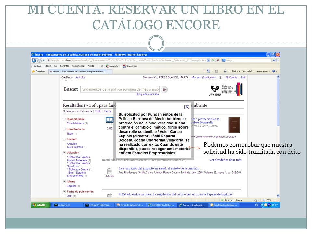This screenshot has width=312, height=234.
Task: Click the Convertir toolbar icon
Action: pyautogui.click(x=107, y=66)
